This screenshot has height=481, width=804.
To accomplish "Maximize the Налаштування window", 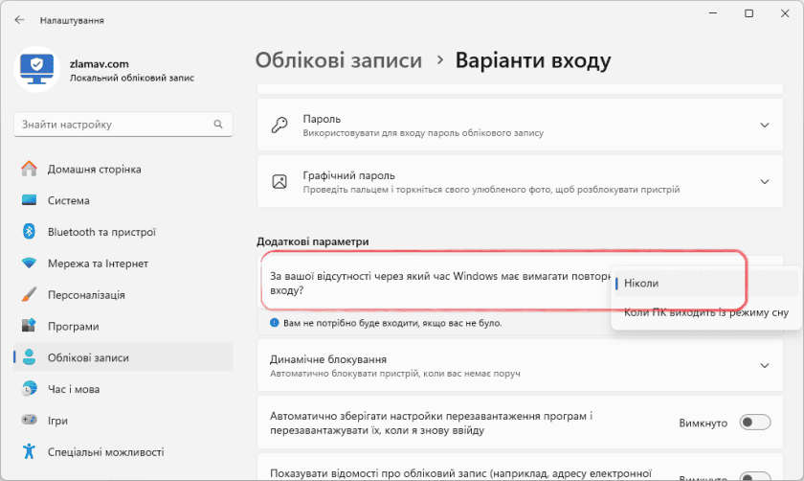I will (x=748, y=13).
